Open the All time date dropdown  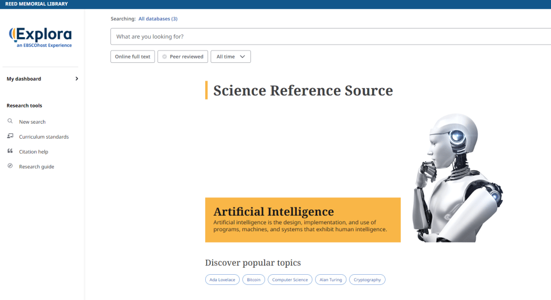(231, 56)
